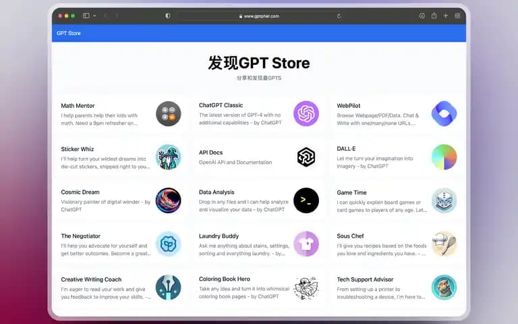Go back with the Safari back arrow

(x=105, y=16)
